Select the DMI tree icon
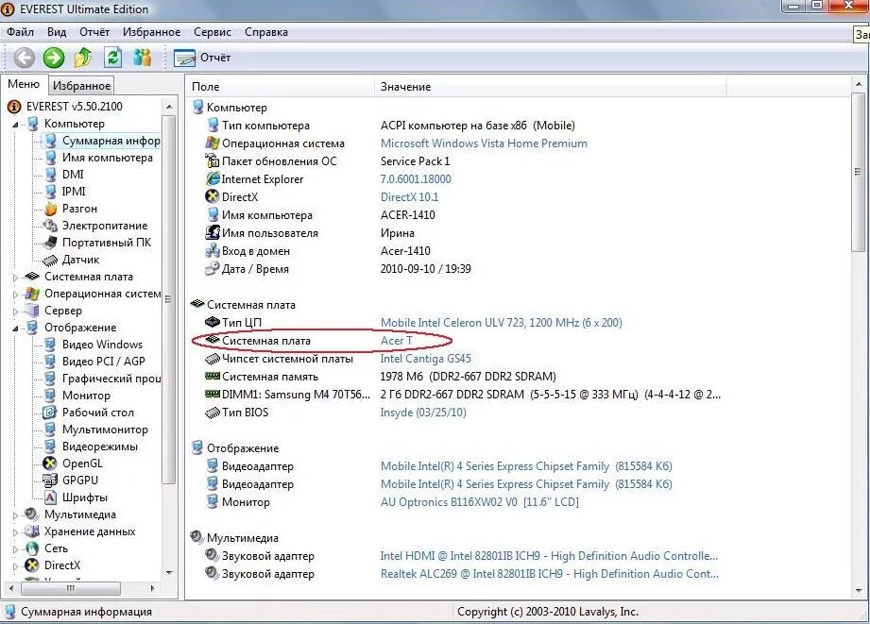This screenshot has width=870, height=624. pyautogui.click(x=50, y=175)
